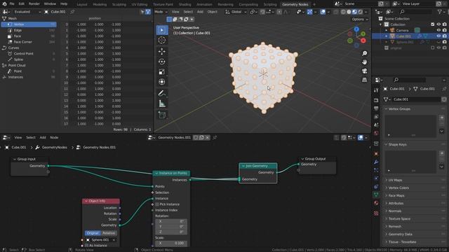This screenshot has height=252, width=449.
Task: Select the Cursor tool in viewport toolbar
Action: 162,41
